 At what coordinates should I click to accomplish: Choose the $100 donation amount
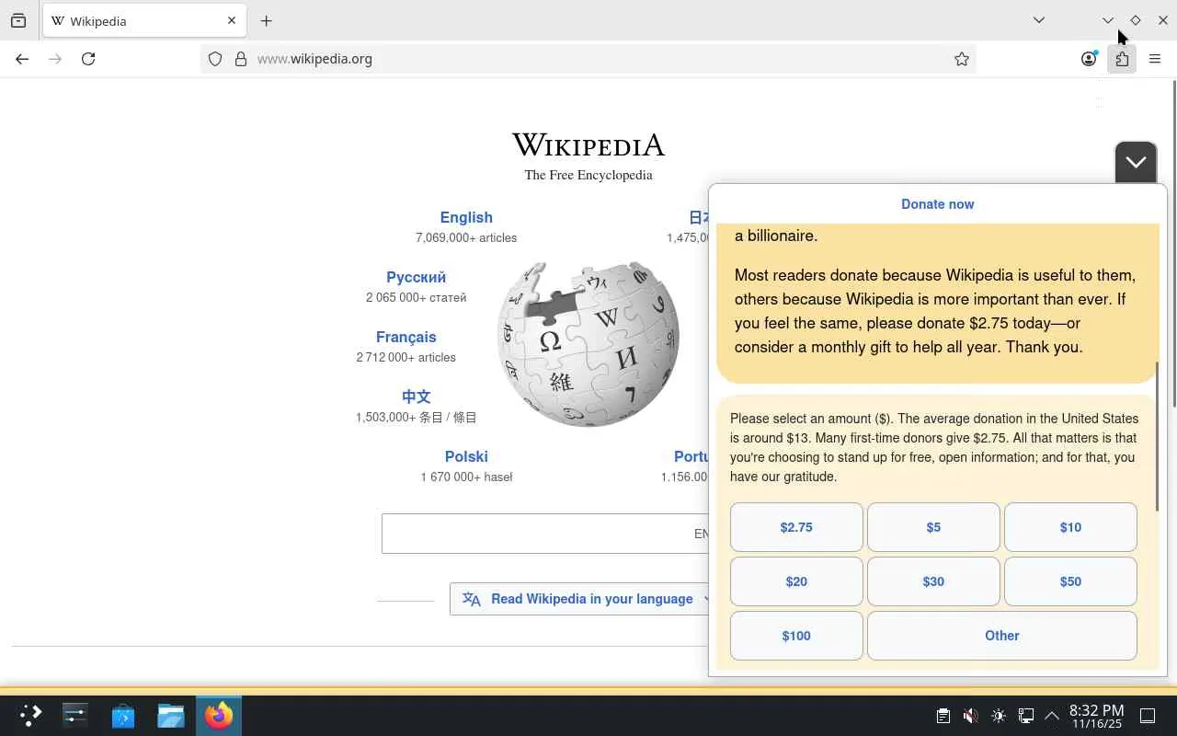point(796,636)
